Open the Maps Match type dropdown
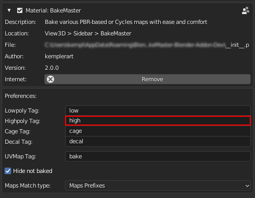The image size is (255, 198). point(158,185)
